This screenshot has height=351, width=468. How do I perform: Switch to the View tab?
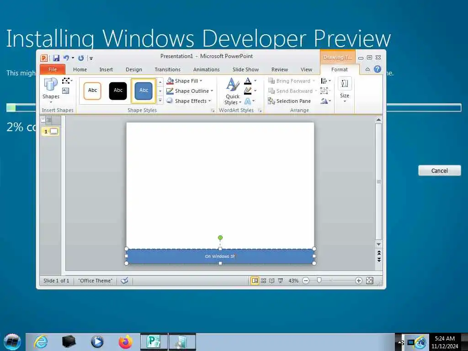coord(306,69)
